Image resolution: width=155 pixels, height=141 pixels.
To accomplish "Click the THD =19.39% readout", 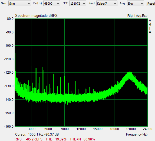I will (x=56, y=139).
